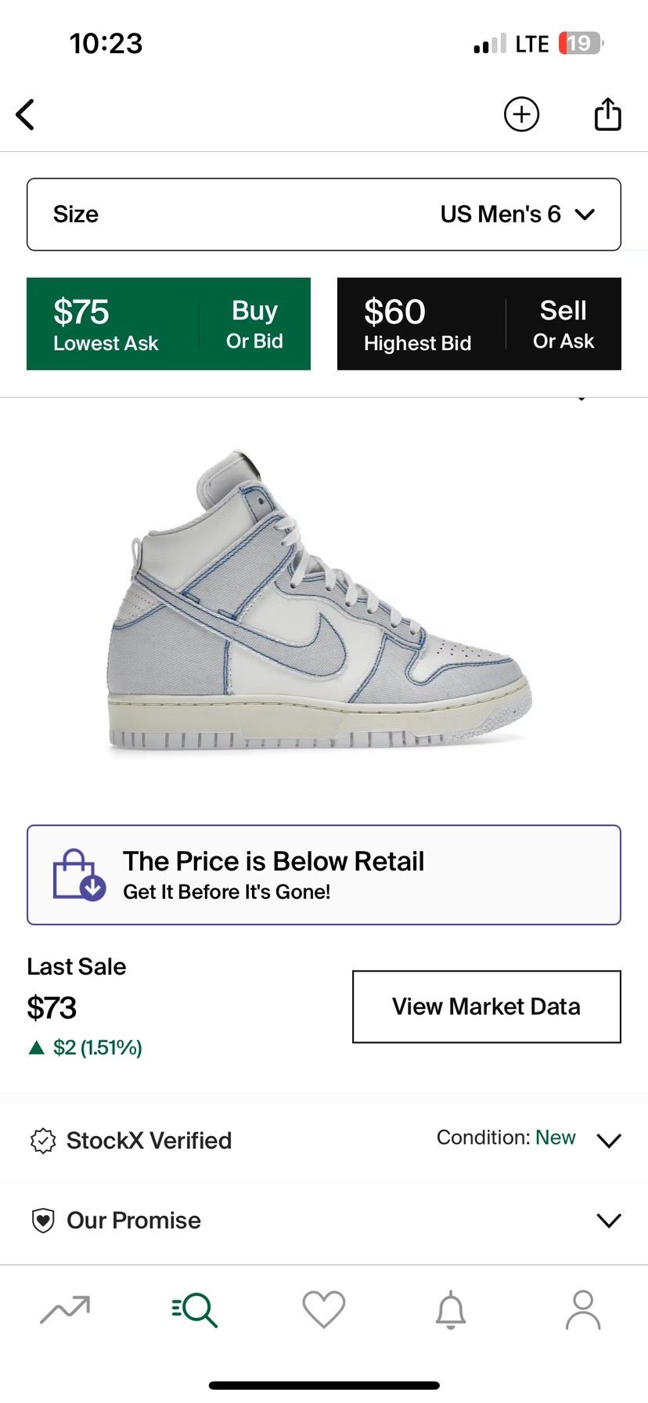Open the account profile icon

click(582, 1310)
